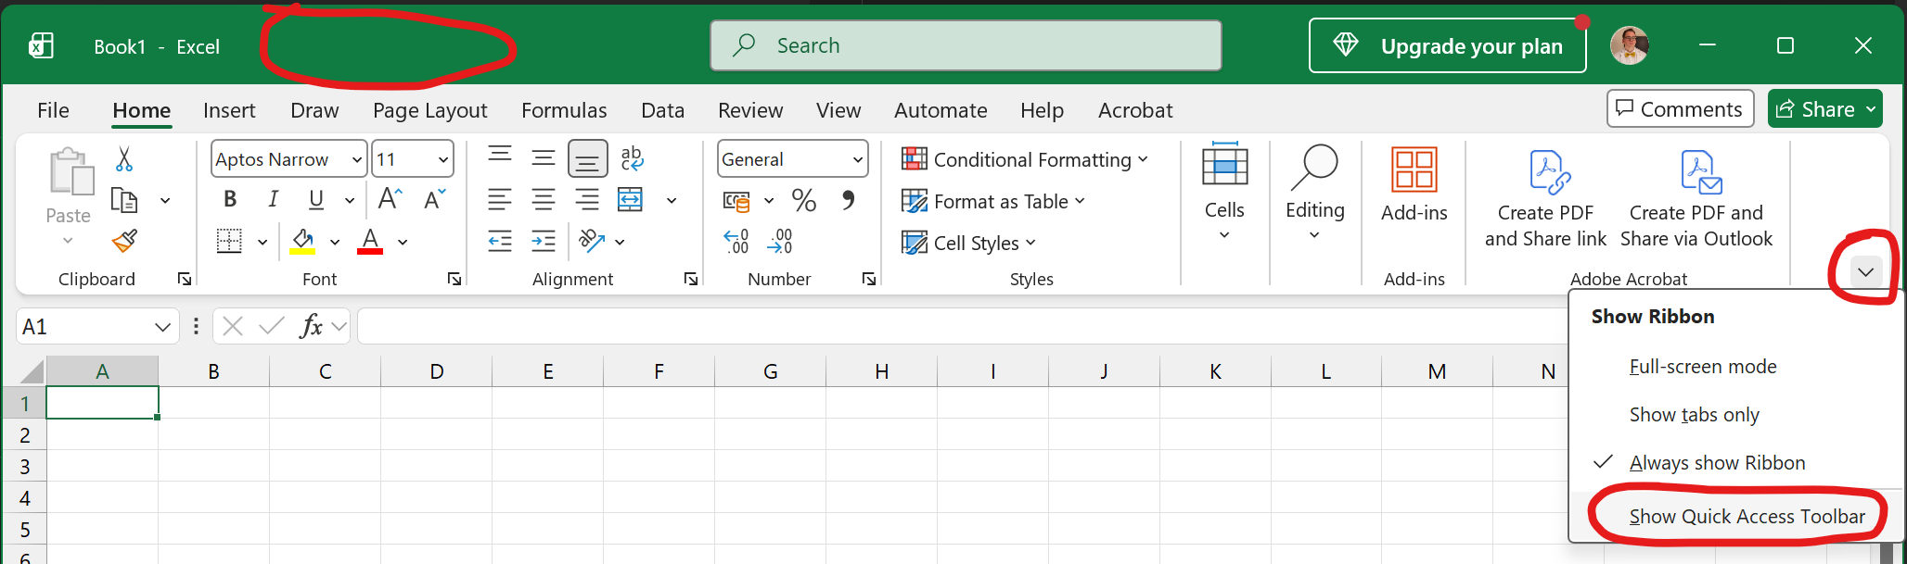This screenshot has height=564, width=1907.
Task: Click the Insert Function fx icon
Action: click(x=312, y=326)
